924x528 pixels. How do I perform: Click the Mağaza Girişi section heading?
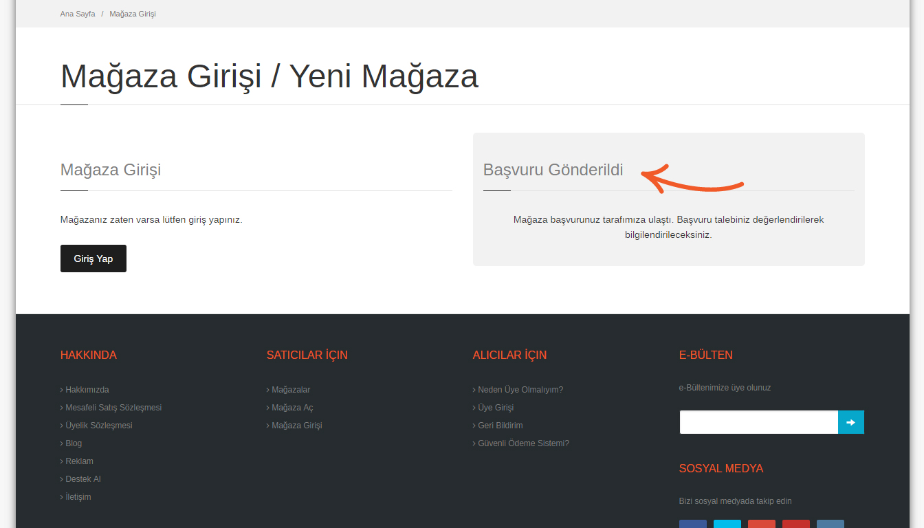pos(111,170)
